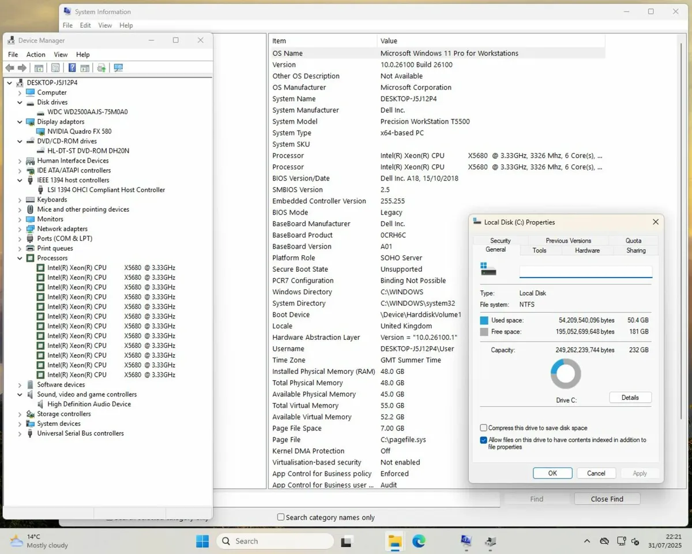
Task: Click the muted volume tray icon
Action: [635, 541]
